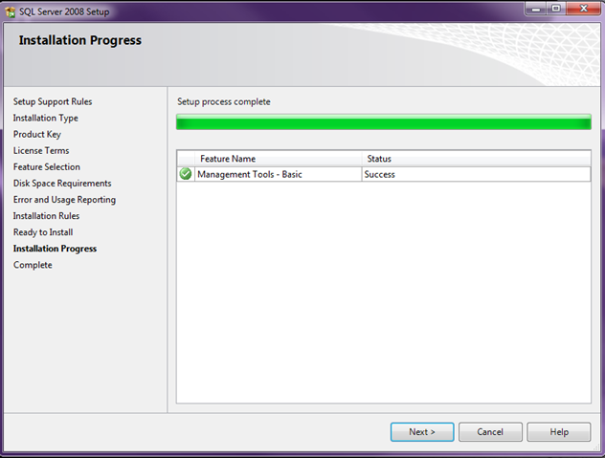Select License Terms step
Screen dimensions: 605x458
tap(41, 150)
